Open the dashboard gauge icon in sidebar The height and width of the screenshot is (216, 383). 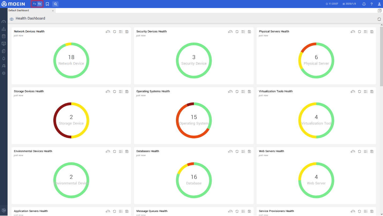coord(4,21)
